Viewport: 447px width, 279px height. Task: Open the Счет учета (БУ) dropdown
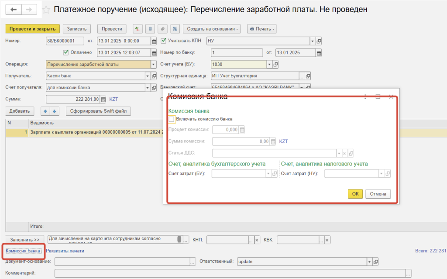pos(269,65)
